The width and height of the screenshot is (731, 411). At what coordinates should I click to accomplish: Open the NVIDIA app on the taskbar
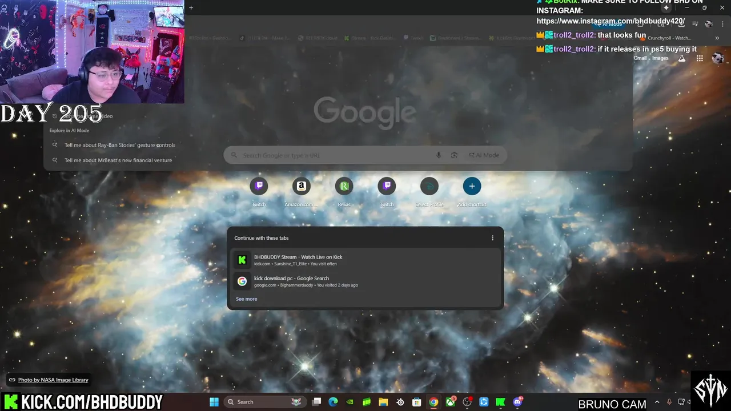[x=350, y=402]
